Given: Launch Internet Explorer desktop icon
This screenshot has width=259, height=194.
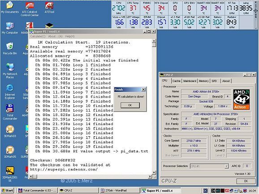Looking at the screenshot, I should pyautogui.click(x=10, y=92).
